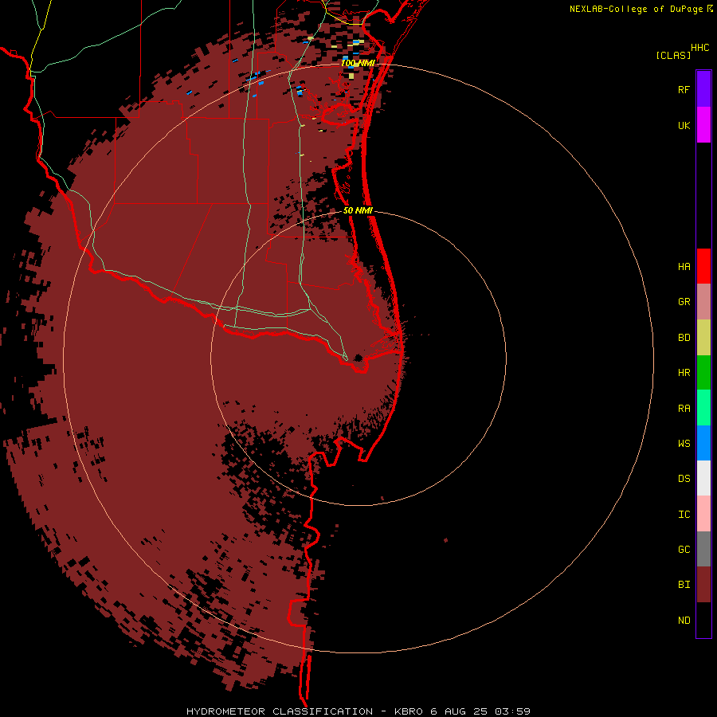Click the BD legend label
Image resolution: width=717 pixels, height=717 pixels.
pos(684,338)
